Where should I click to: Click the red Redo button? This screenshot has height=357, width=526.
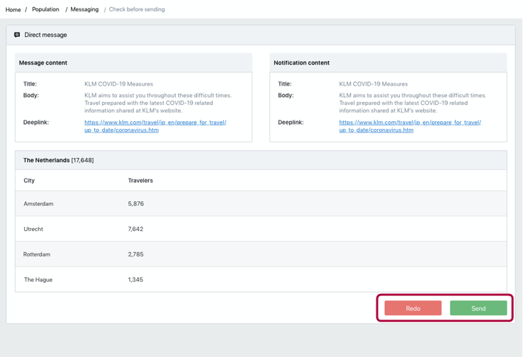click(413, 308)
